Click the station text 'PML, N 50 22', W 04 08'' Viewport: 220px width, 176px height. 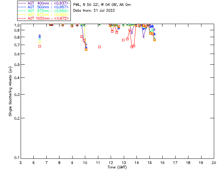pos(95,5)
